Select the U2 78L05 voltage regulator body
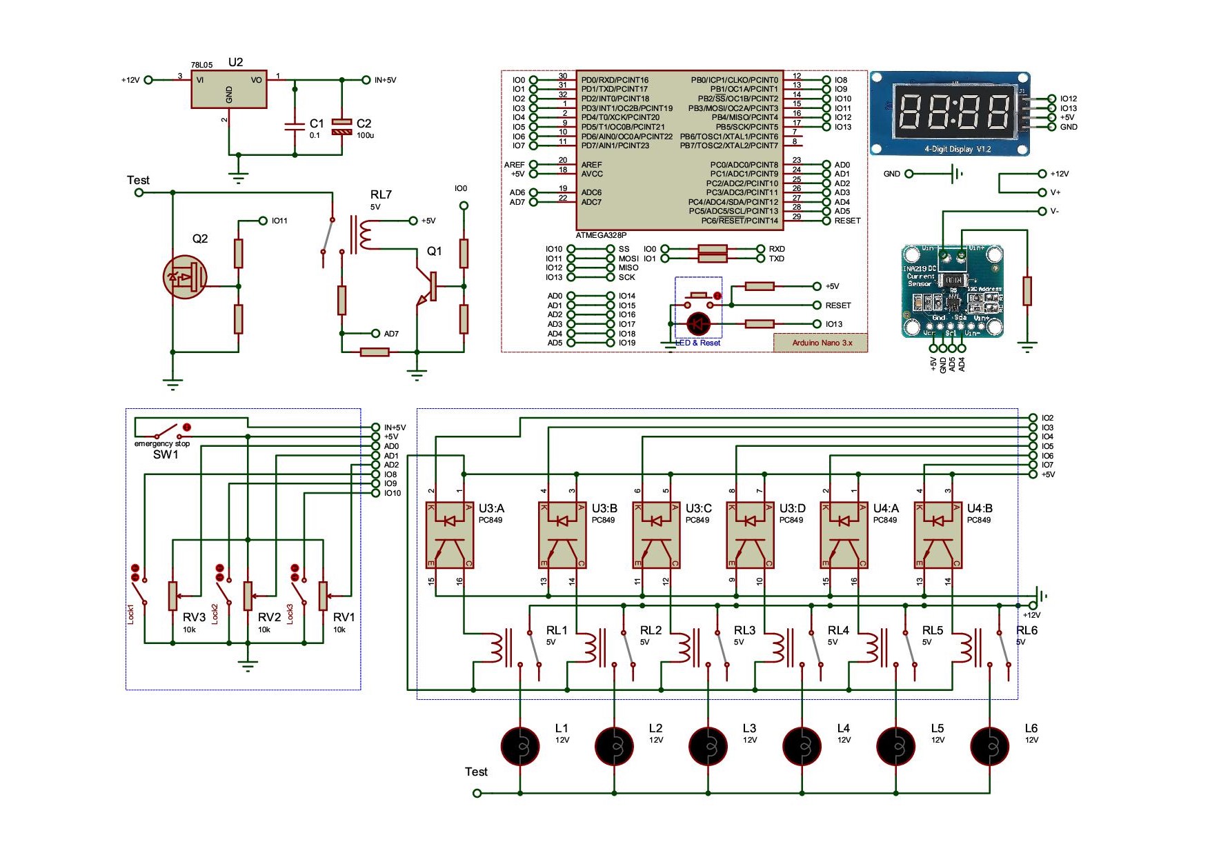Image resolution: width=1210 pixels, height=855 pixels. [229, 89]
